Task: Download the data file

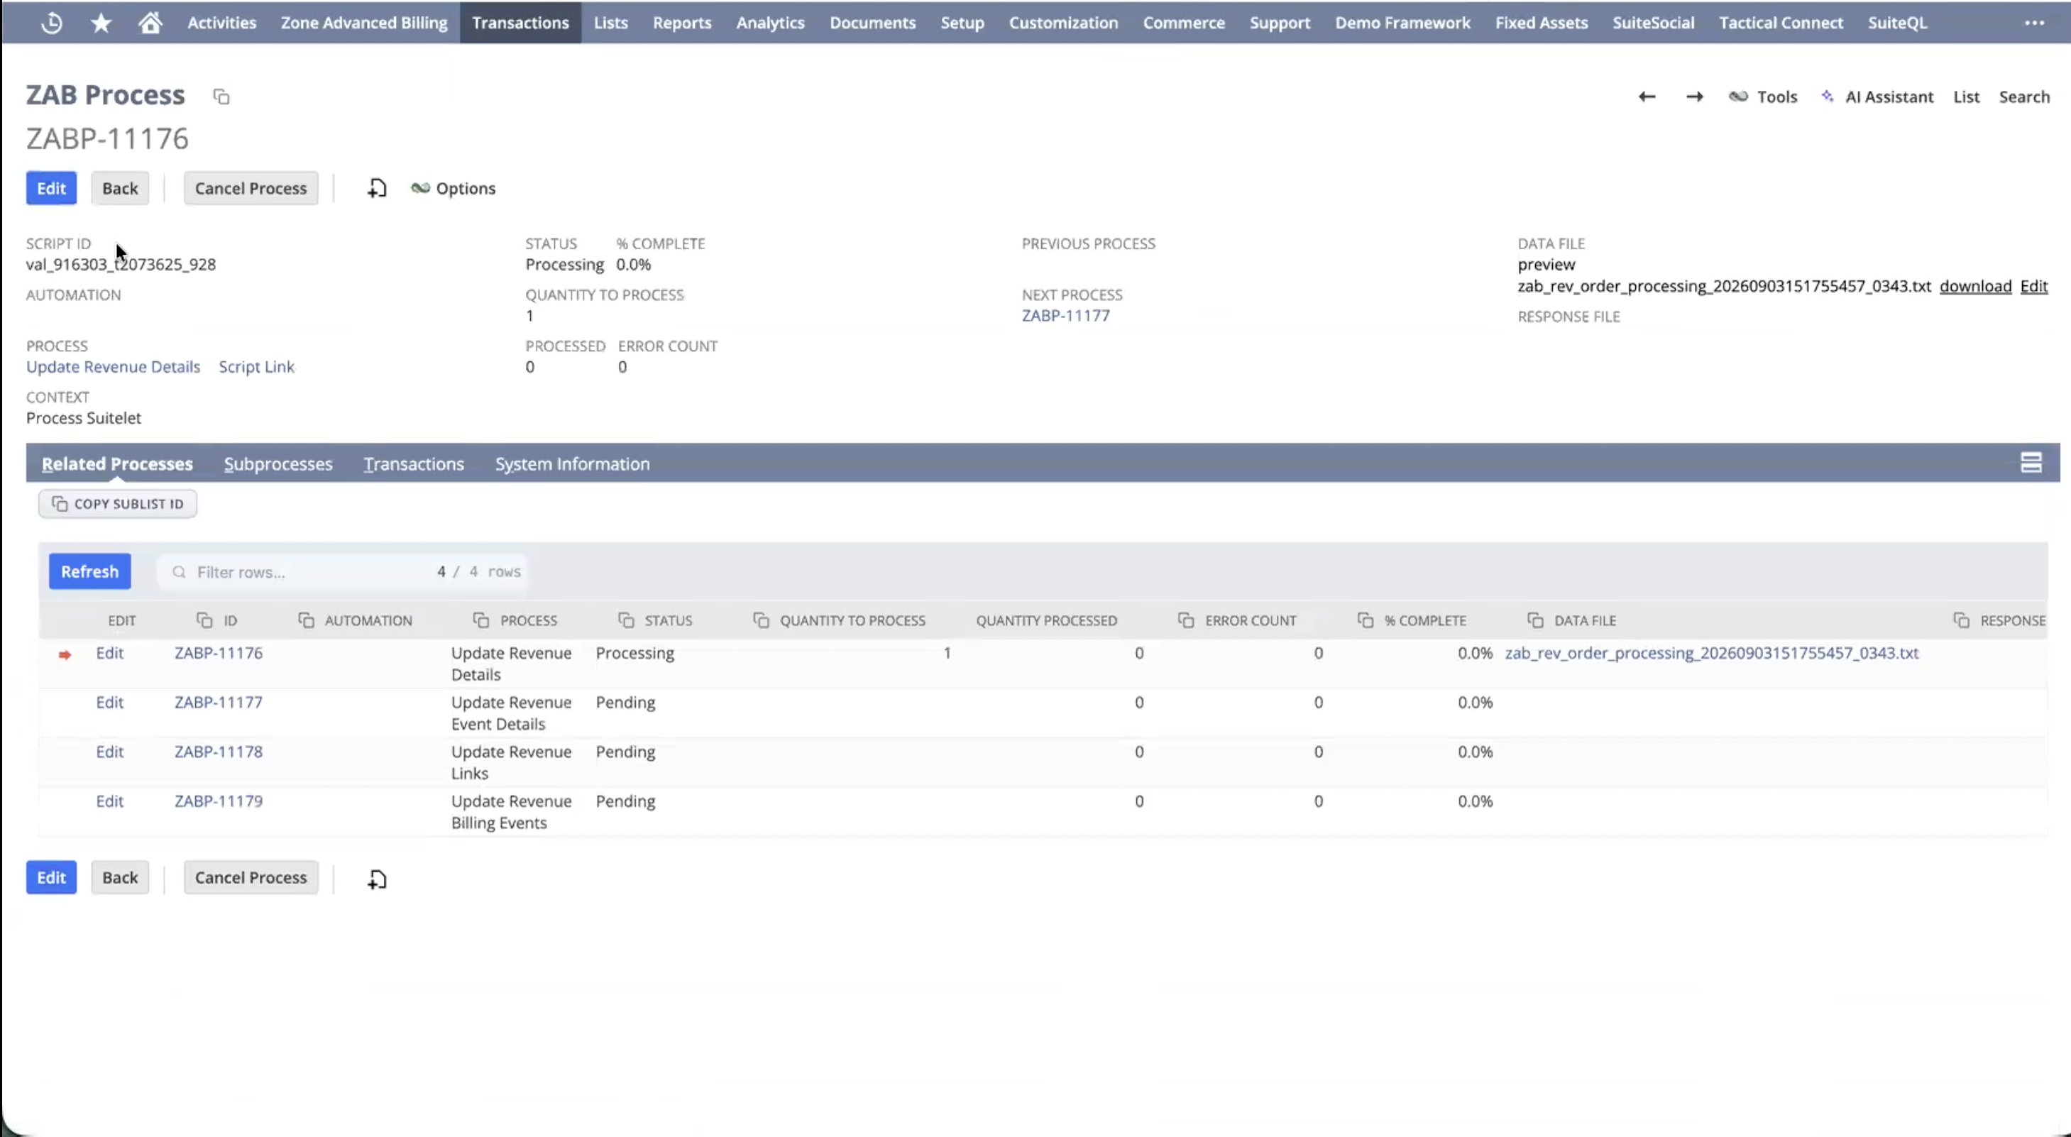Action: click(x=1975, y=286)
